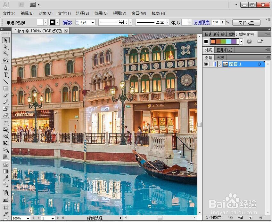272x222 pixels.
Task: Click the Edit Colors wheel icon
Action: (249, 41)
